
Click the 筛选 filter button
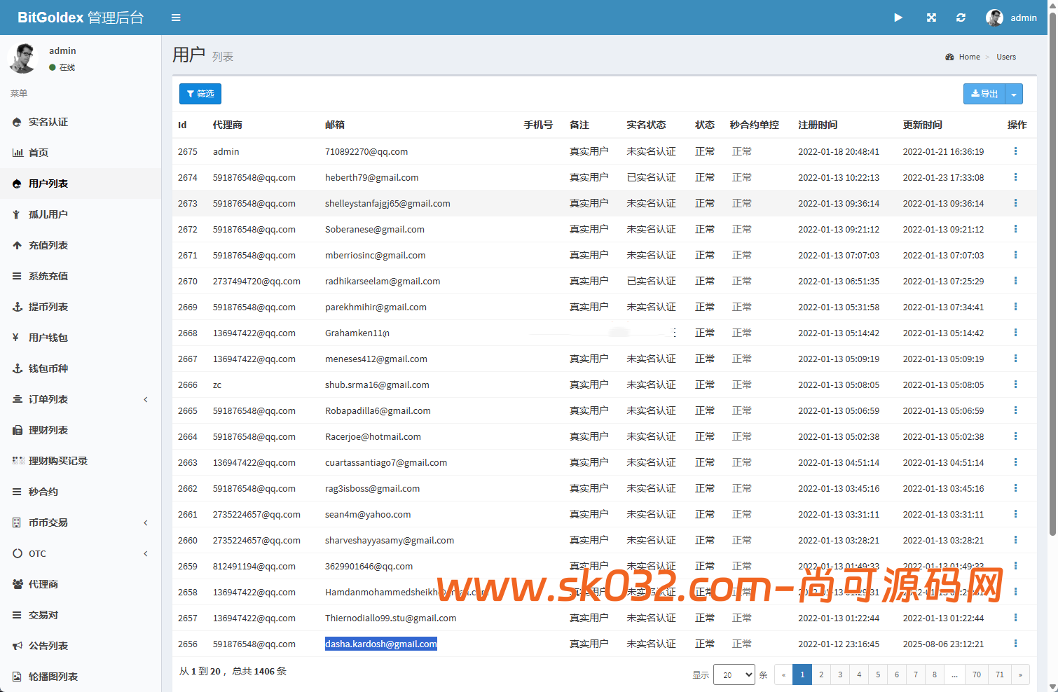pos(200,93)
